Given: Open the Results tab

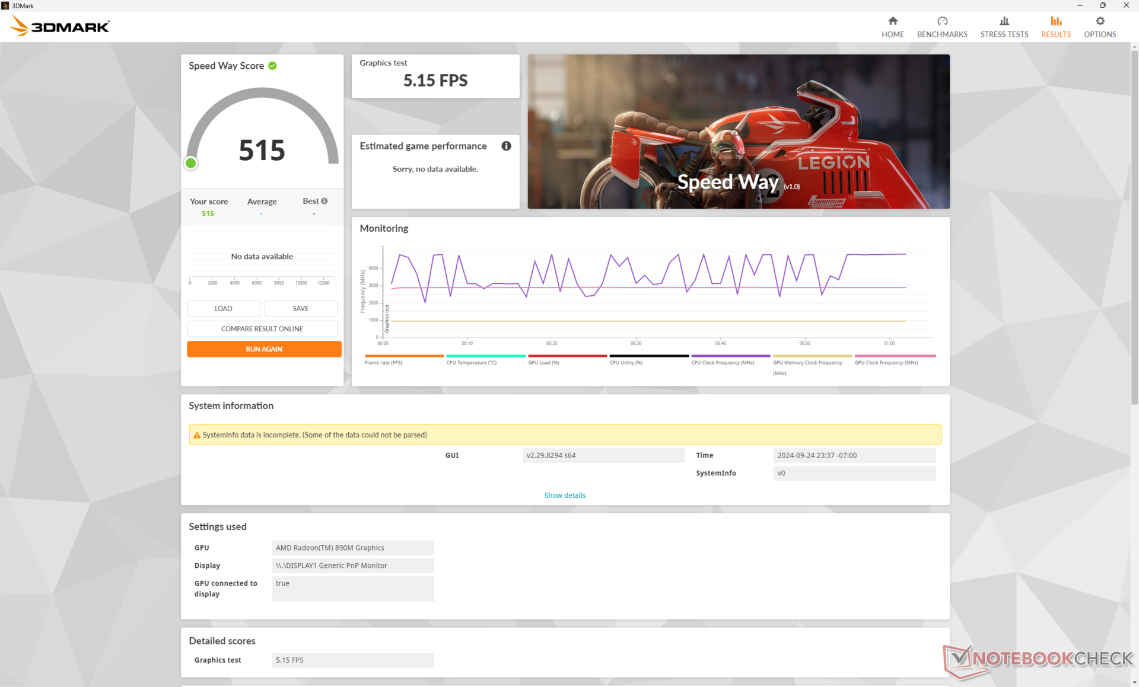Looking at the screenshot, I should [1056, 27].
